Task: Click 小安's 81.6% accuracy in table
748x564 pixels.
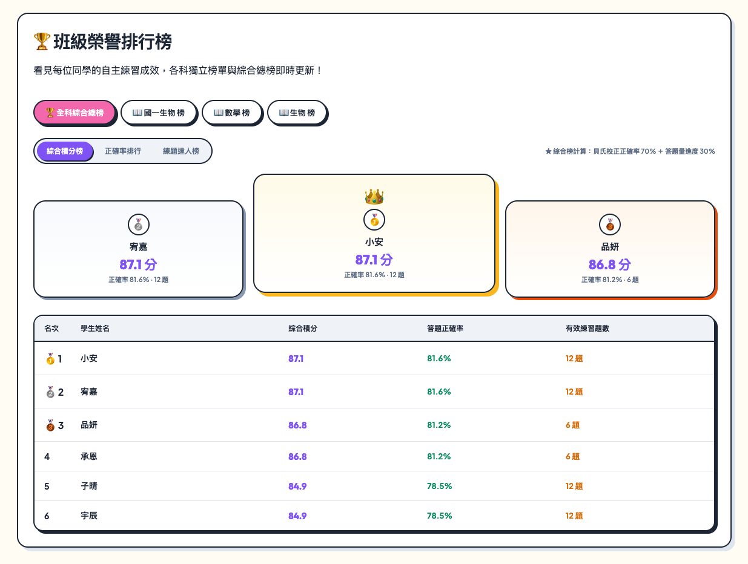Action: pos(439,359)
